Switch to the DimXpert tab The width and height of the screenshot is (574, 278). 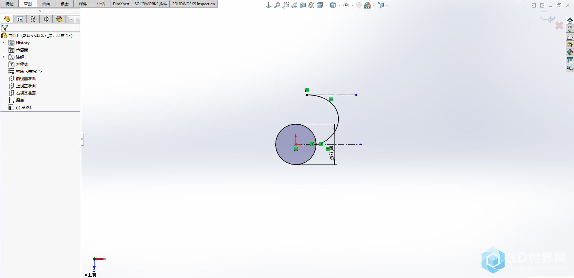[x=121, y=4]
